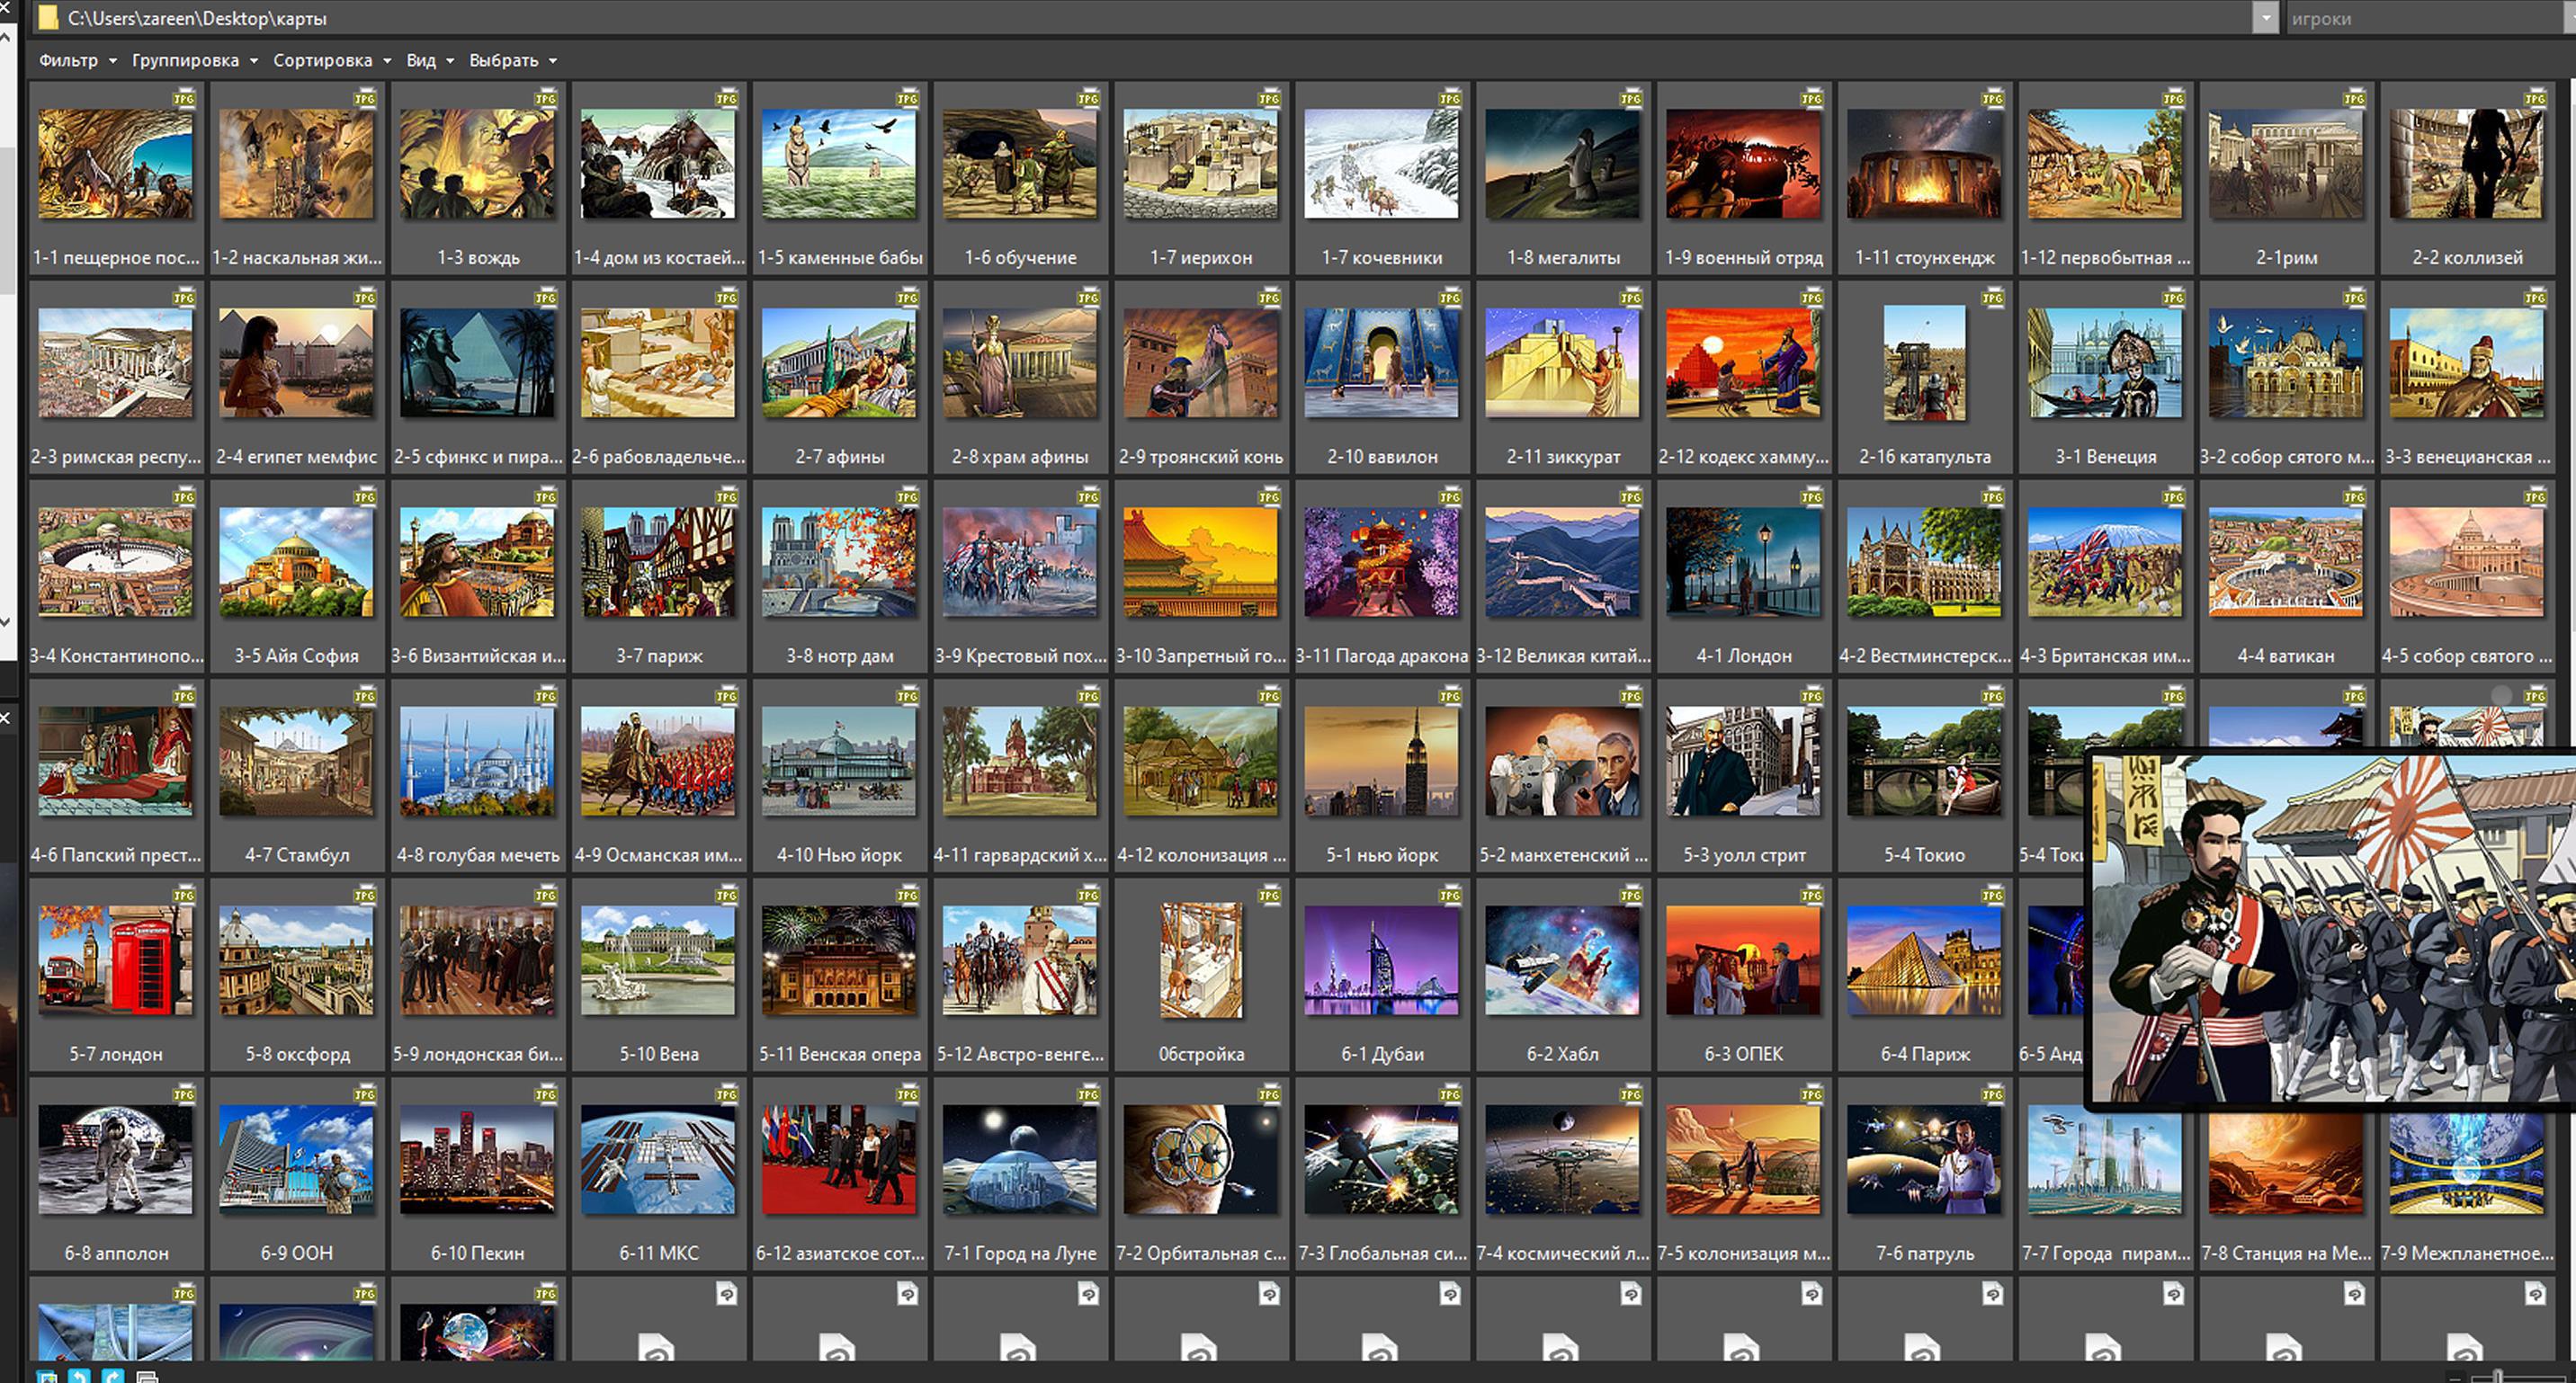Click zoom-out minus button beside thumbnail slider

(2455, 1379)
